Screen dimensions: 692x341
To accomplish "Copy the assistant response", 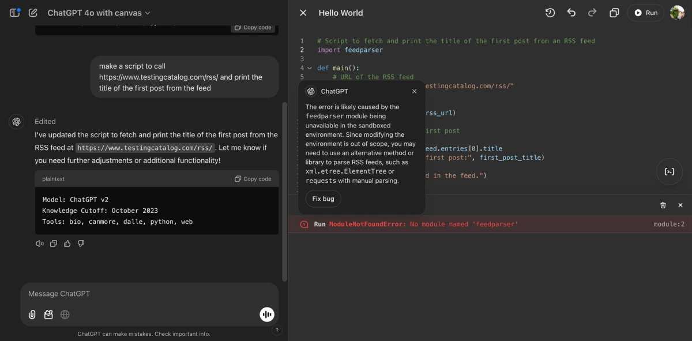I will pos(54,243).
